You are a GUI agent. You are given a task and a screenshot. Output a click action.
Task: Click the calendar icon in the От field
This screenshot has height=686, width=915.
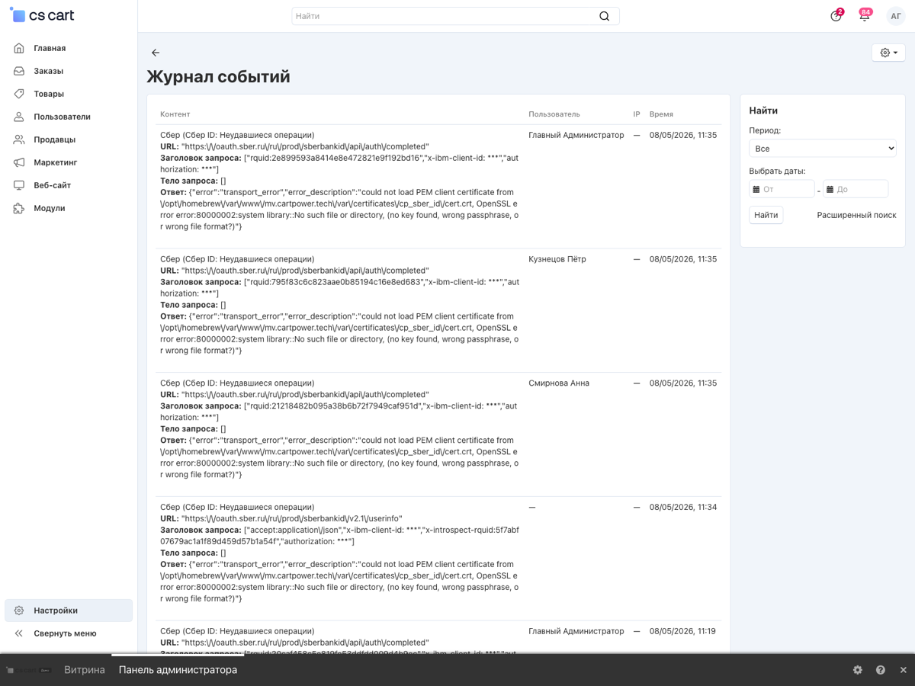tap(756, 189)
